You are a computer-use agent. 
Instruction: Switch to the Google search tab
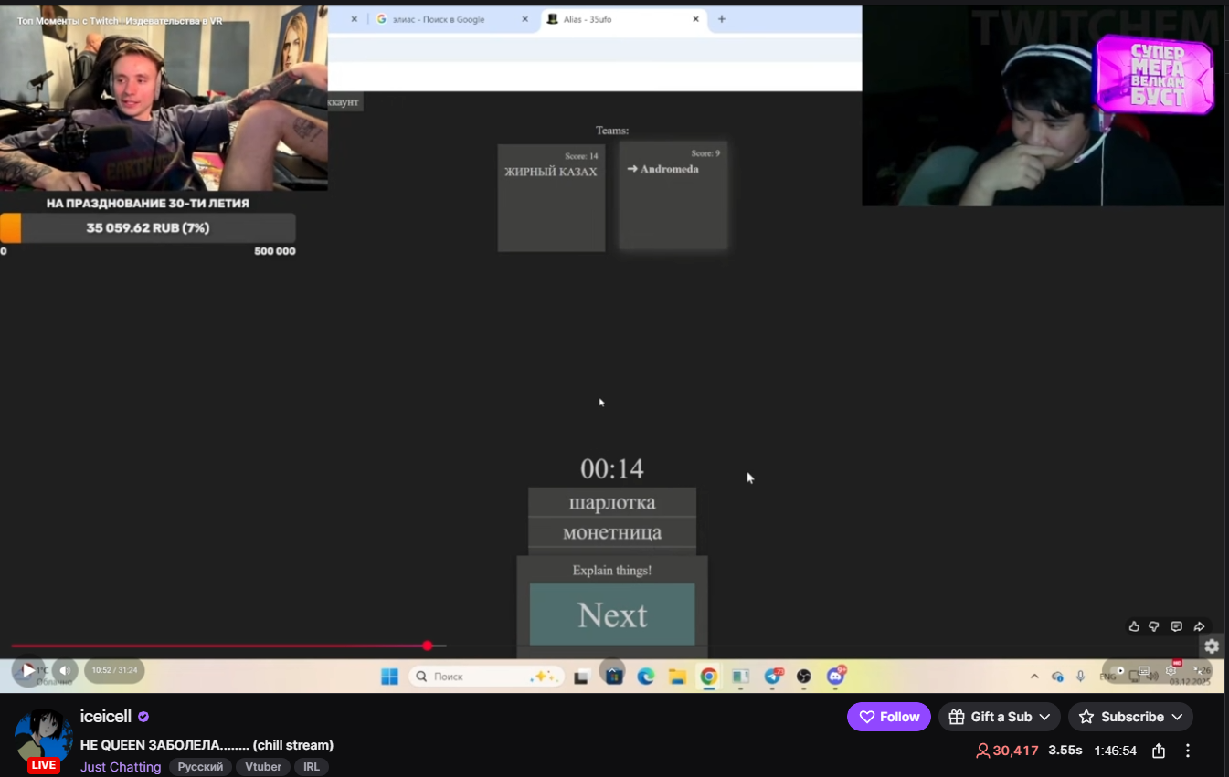click(448, 19)
